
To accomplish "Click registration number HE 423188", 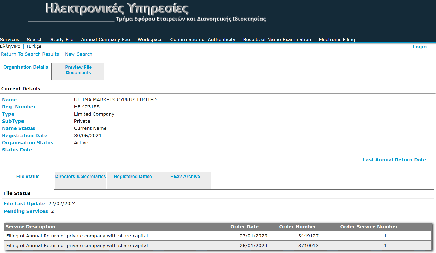I will coord(87,107).
